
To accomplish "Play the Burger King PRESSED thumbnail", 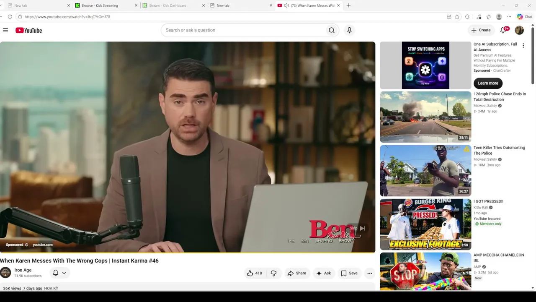I will click(x=425, y=224).
